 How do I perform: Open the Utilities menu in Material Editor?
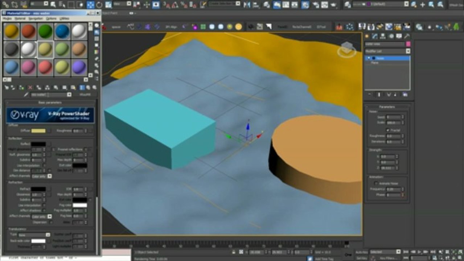pos(64,18)
